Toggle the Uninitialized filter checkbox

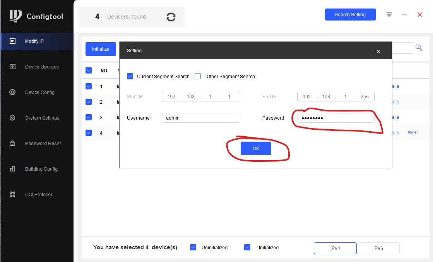(x=193, y=247)
